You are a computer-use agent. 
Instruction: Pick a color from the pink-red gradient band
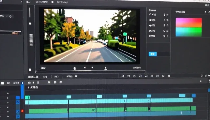coord(189,22)
